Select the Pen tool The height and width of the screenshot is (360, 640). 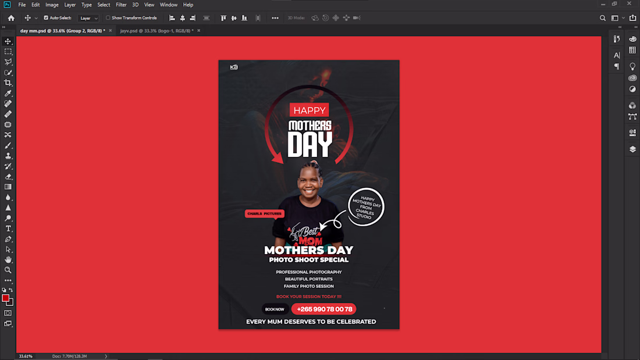(8, 239)
